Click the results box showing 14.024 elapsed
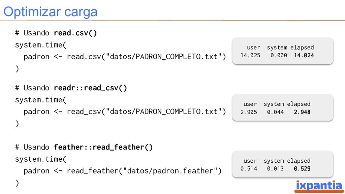Screen dimensions: 345x194 click(283, 51)
